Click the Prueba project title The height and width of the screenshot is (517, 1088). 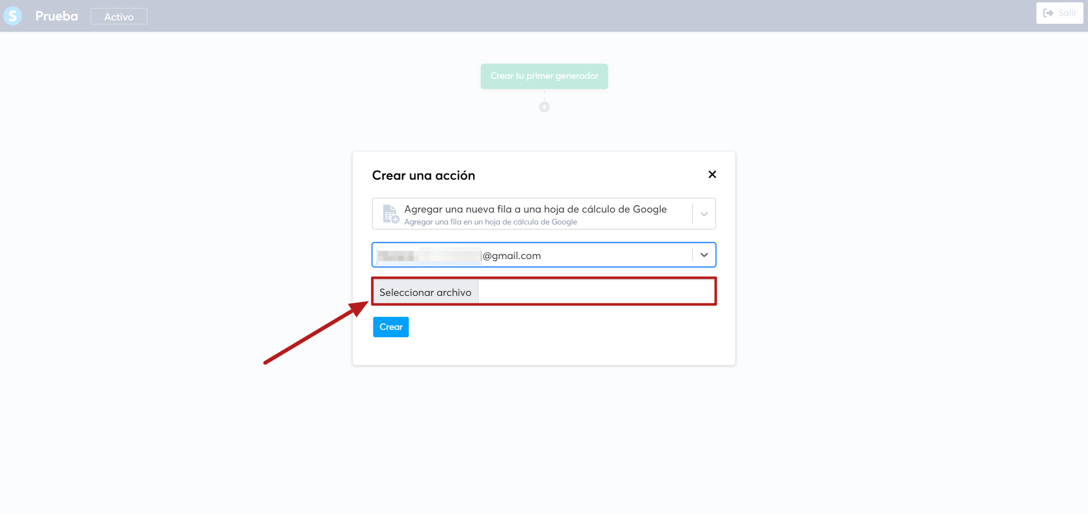coord(57,16)
